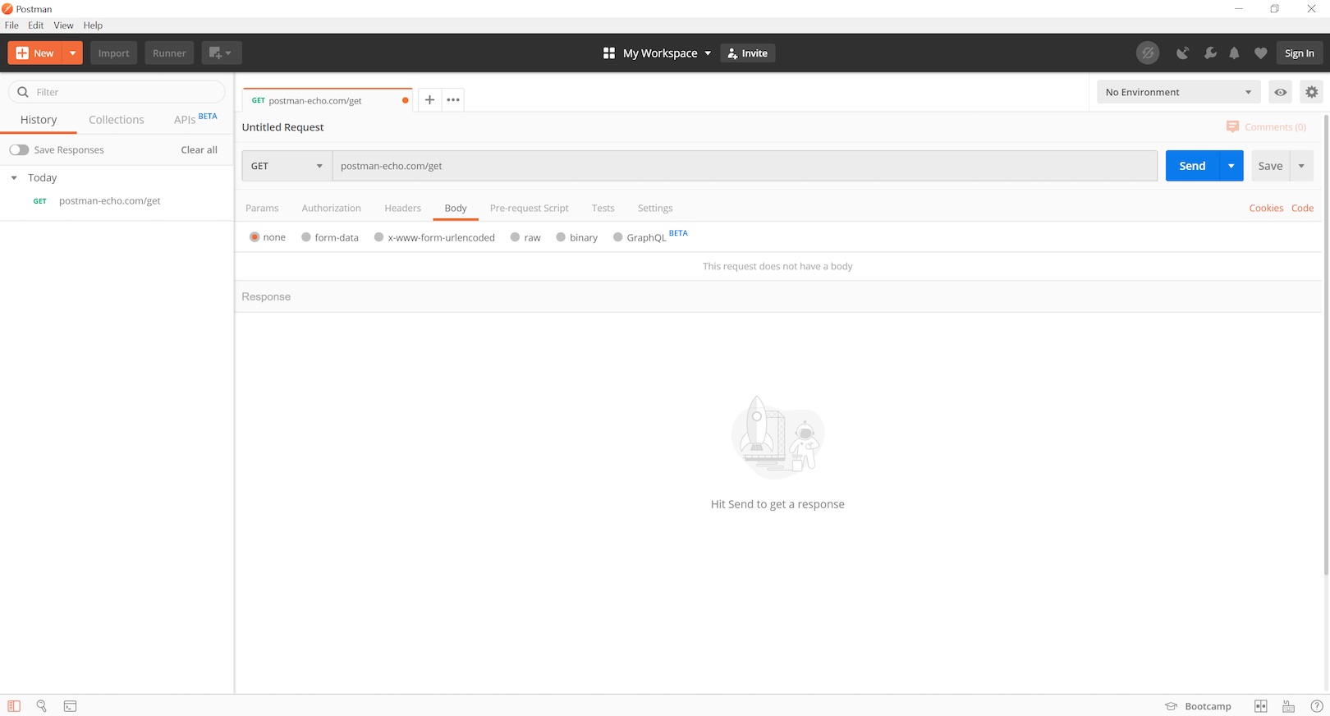Click My Workspace grid icon
This screenshot has height=716, width=1330.
[609, 53]
